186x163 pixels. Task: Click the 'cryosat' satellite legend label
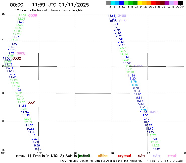(125, 156)
